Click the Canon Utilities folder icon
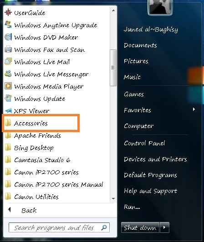The height and width of the screenshot is (242, 204). [x=8, y=196]
